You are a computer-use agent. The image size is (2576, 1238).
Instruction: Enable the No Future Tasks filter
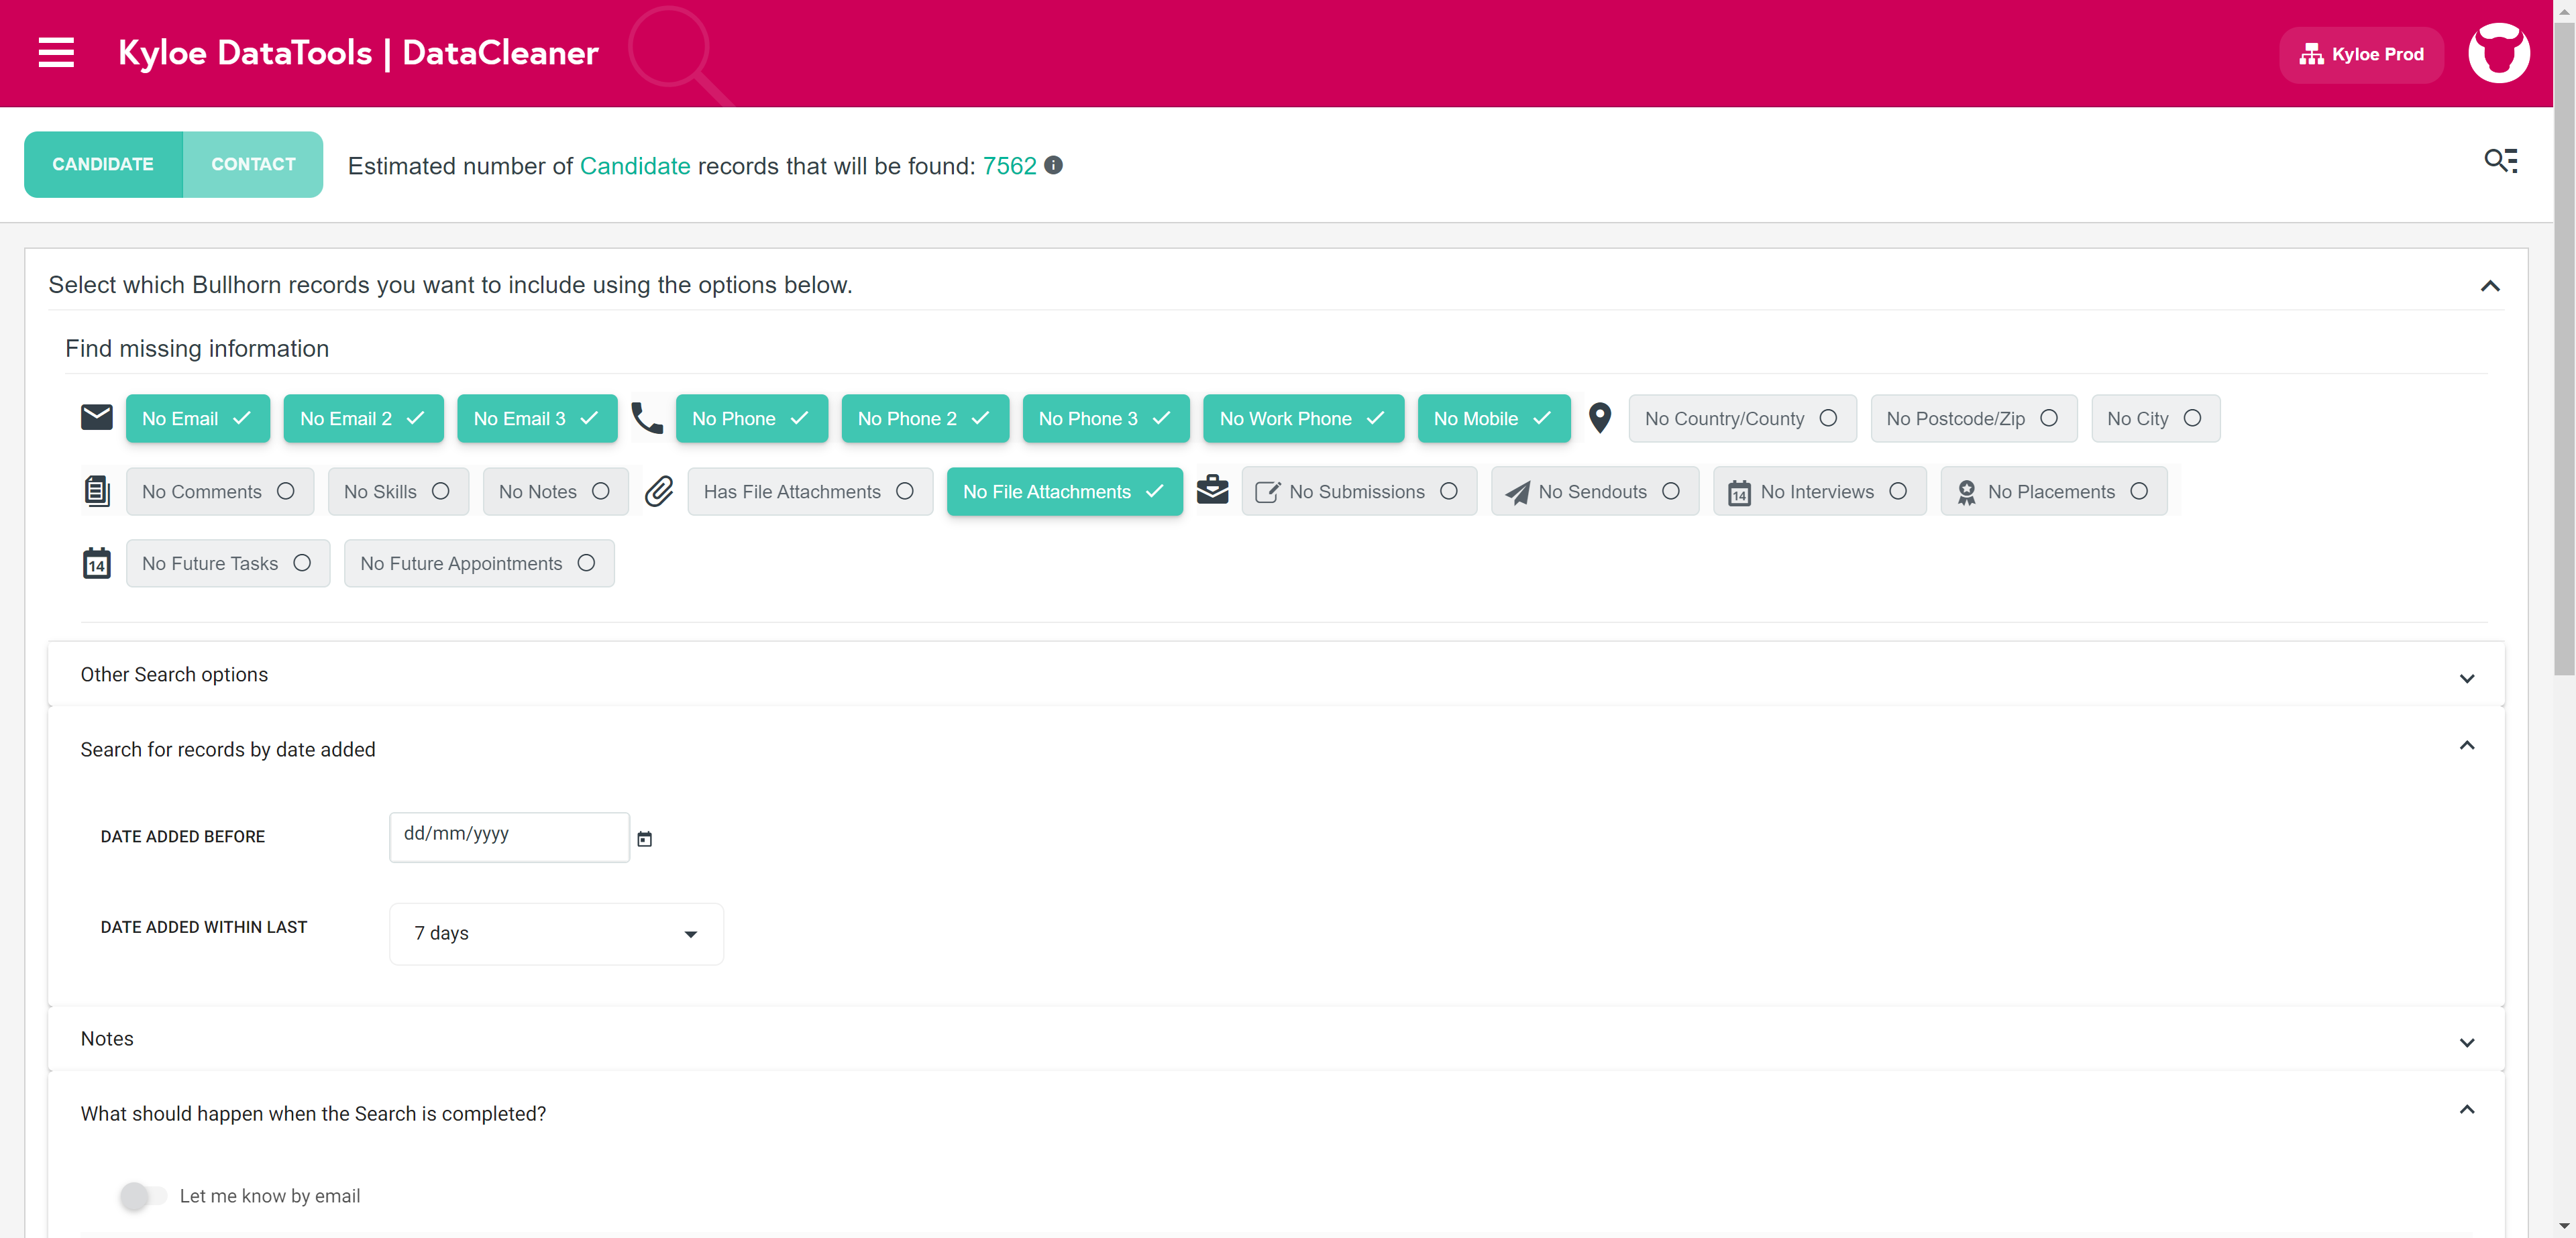[228, 563]
